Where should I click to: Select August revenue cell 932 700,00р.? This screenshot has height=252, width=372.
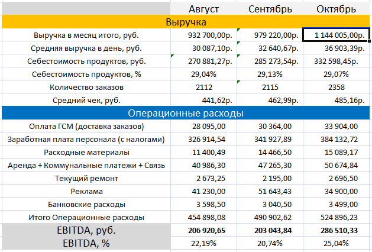point(203,35)
